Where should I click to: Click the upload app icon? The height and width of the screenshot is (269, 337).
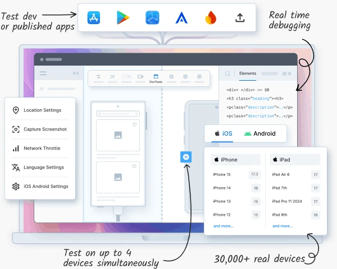tap(240, 18)
